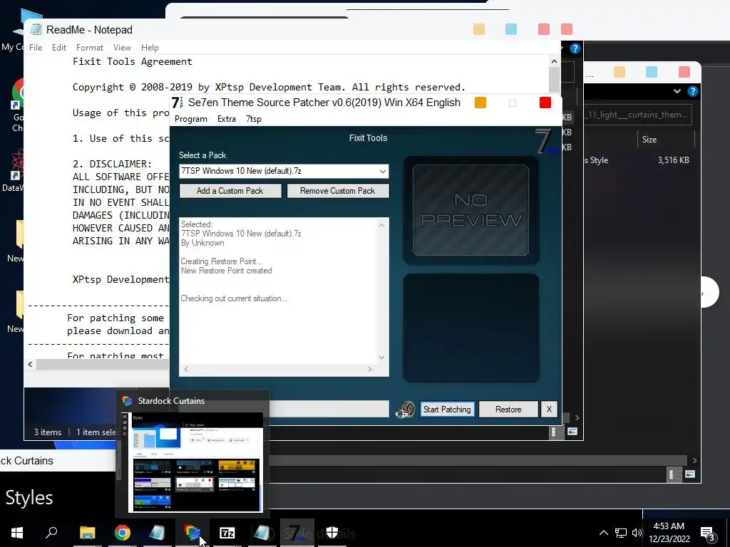Click Remove Custom Pack

pos(337,191)
